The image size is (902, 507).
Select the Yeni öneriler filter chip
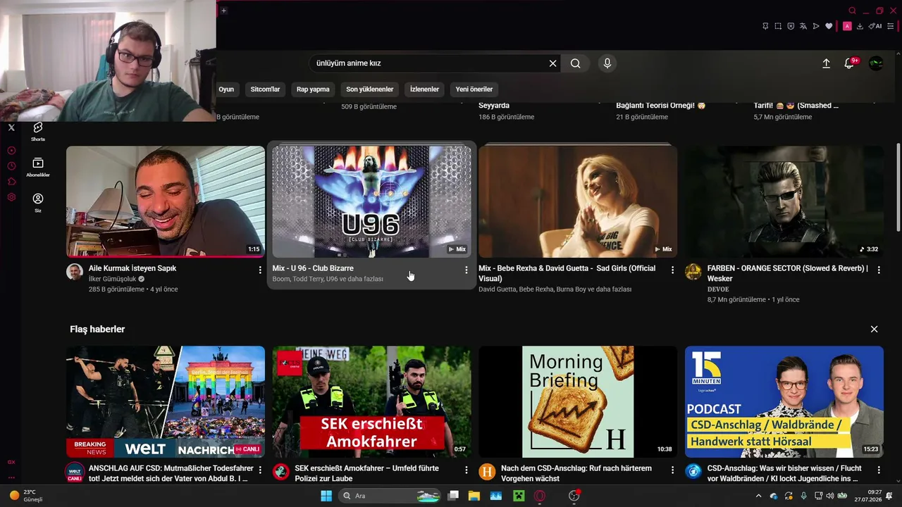(x=474, y=89)
